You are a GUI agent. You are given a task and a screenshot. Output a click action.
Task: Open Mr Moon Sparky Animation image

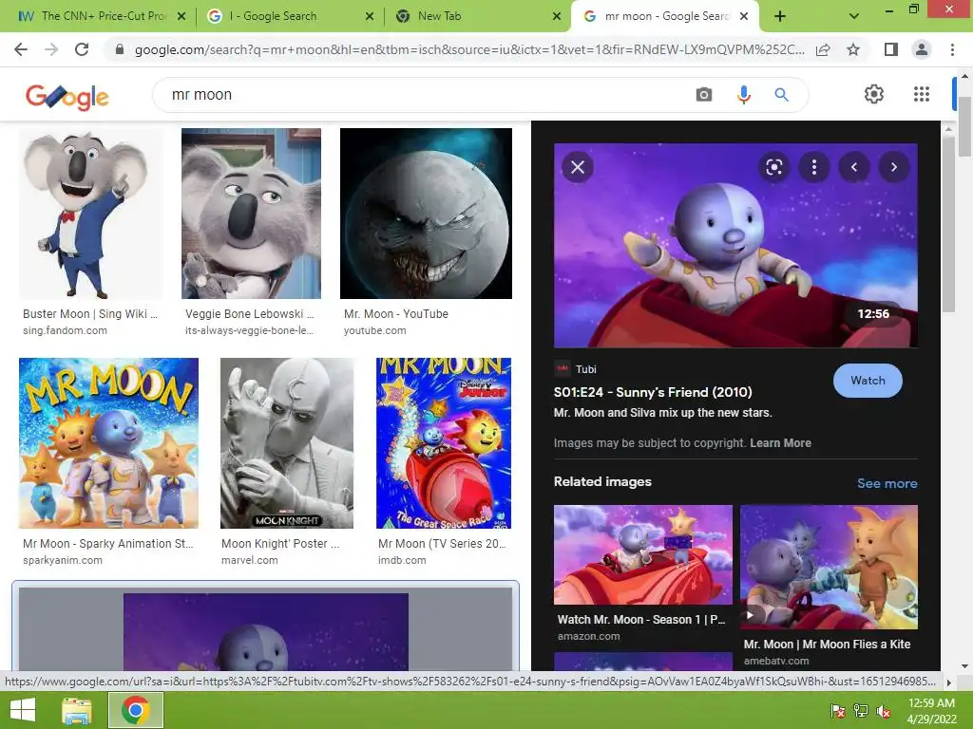click(108, 443)
